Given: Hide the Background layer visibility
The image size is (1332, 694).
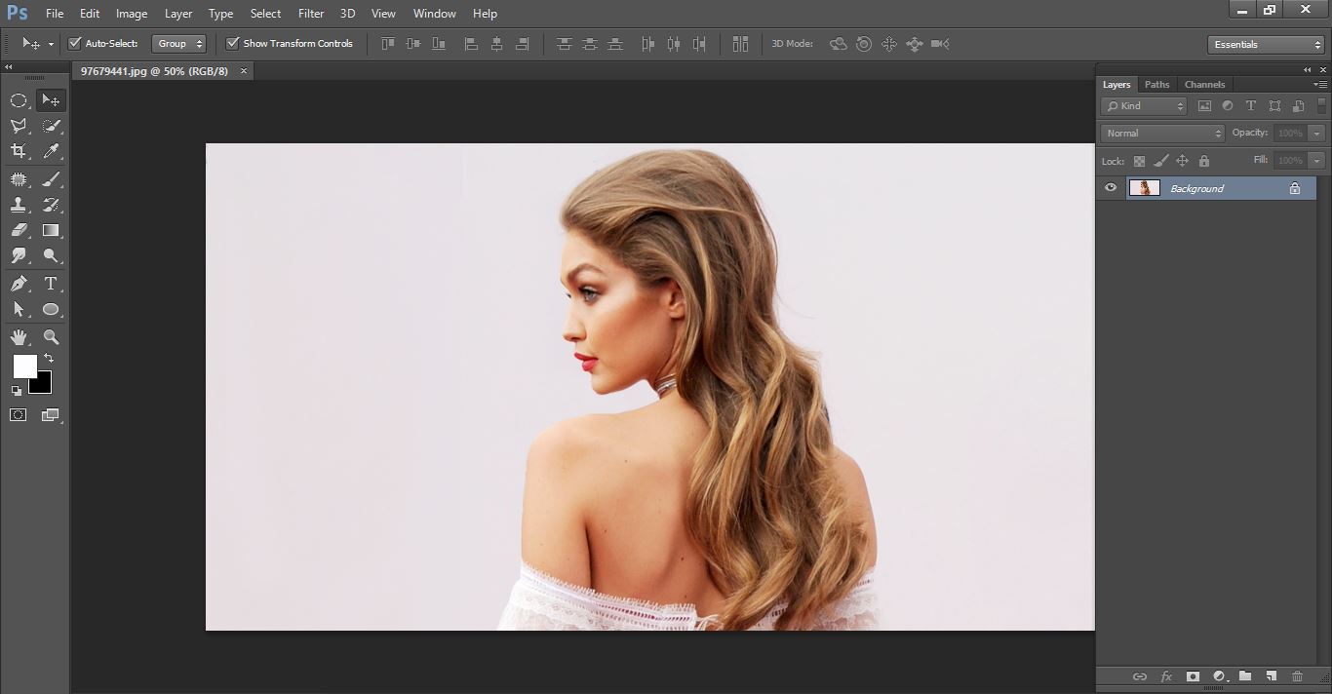Looking at the screenshot, I should point(1110,187).
